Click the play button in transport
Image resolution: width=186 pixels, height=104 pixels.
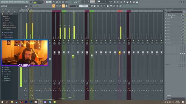click(x=38, y=2)
